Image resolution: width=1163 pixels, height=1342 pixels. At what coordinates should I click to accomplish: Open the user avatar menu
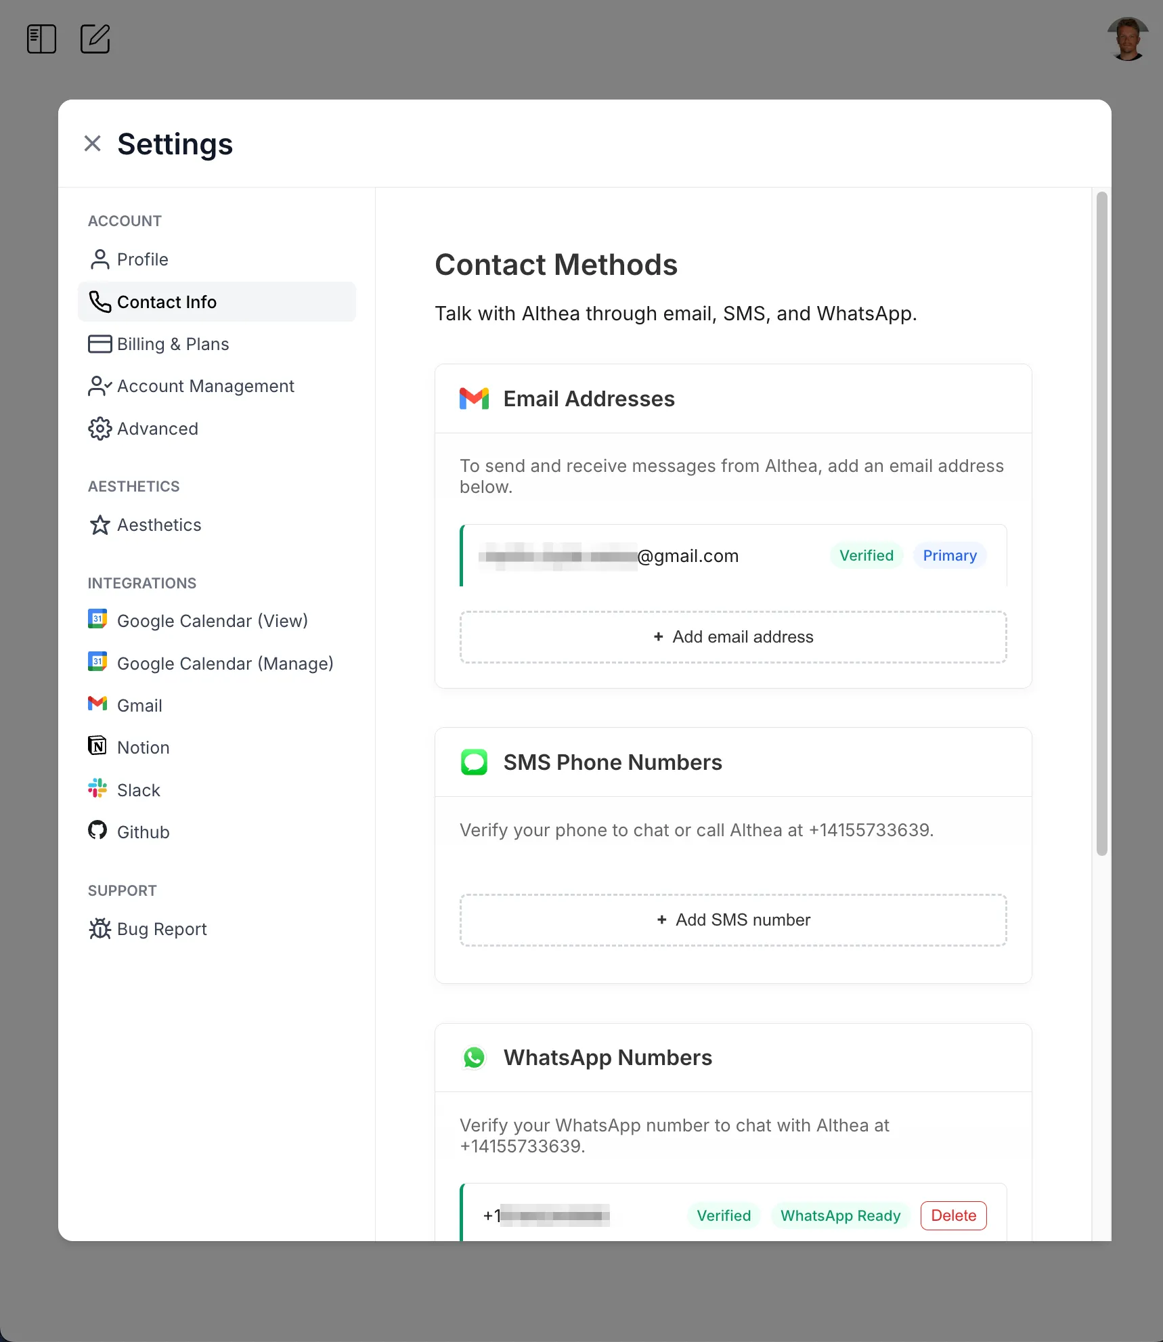coord(1128,39)
